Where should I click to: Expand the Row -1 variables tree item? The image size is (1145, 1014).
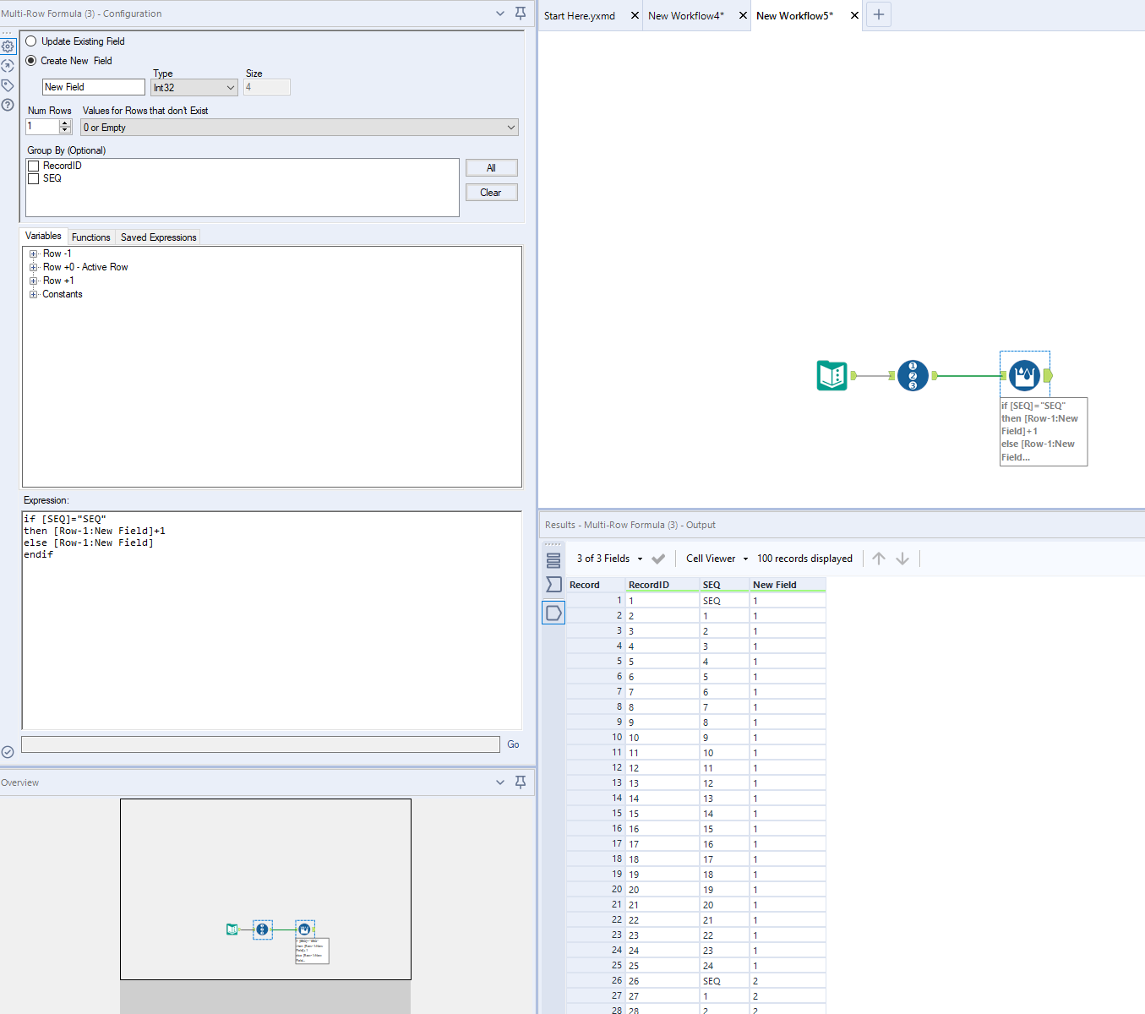(33, 253)
